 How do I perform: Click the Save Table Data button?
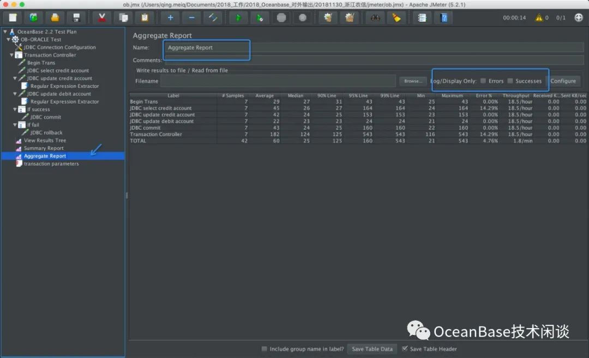[372, 349]
